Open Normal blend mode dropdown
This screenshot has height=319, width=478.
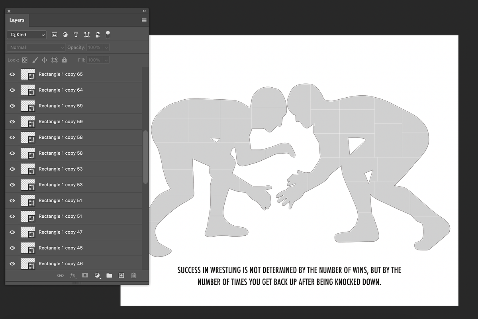[36, 47]
